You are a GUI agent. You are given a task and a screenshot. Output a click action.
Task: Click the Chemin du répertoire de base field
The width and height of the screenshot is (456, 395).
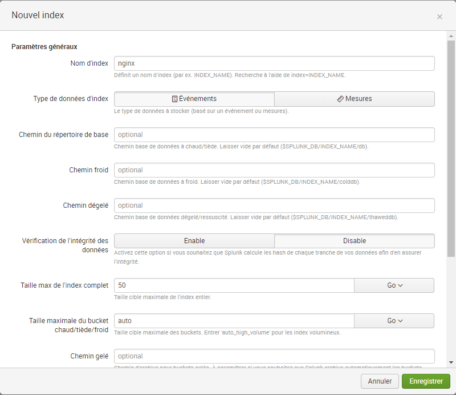click(274, 135)
